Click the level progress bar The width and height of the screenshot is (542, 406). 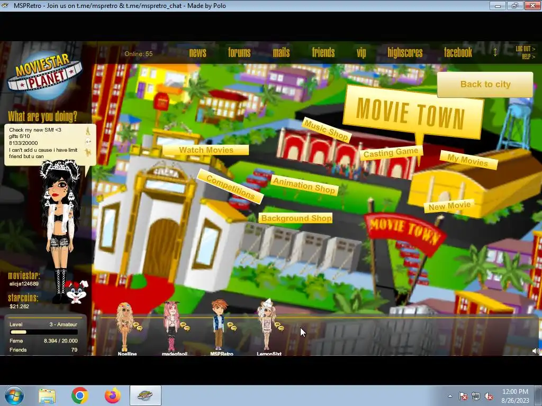43,332
